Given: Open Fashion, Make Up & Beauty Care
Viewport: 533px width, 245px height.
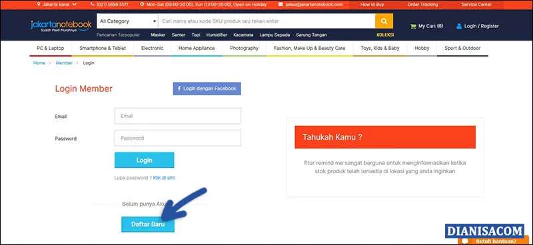Looking at the screenshot, I should [310, 48].
